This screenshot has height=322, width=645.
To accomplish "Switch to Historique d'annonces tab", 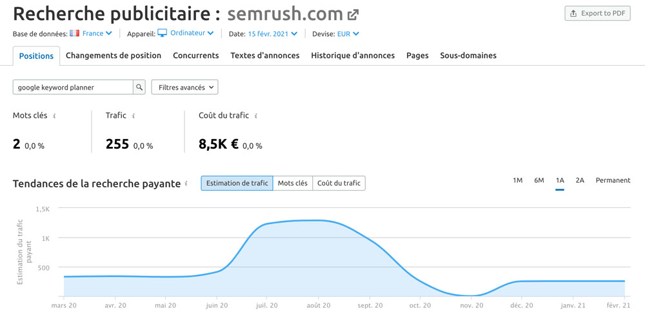I will (x=353, y=55).
